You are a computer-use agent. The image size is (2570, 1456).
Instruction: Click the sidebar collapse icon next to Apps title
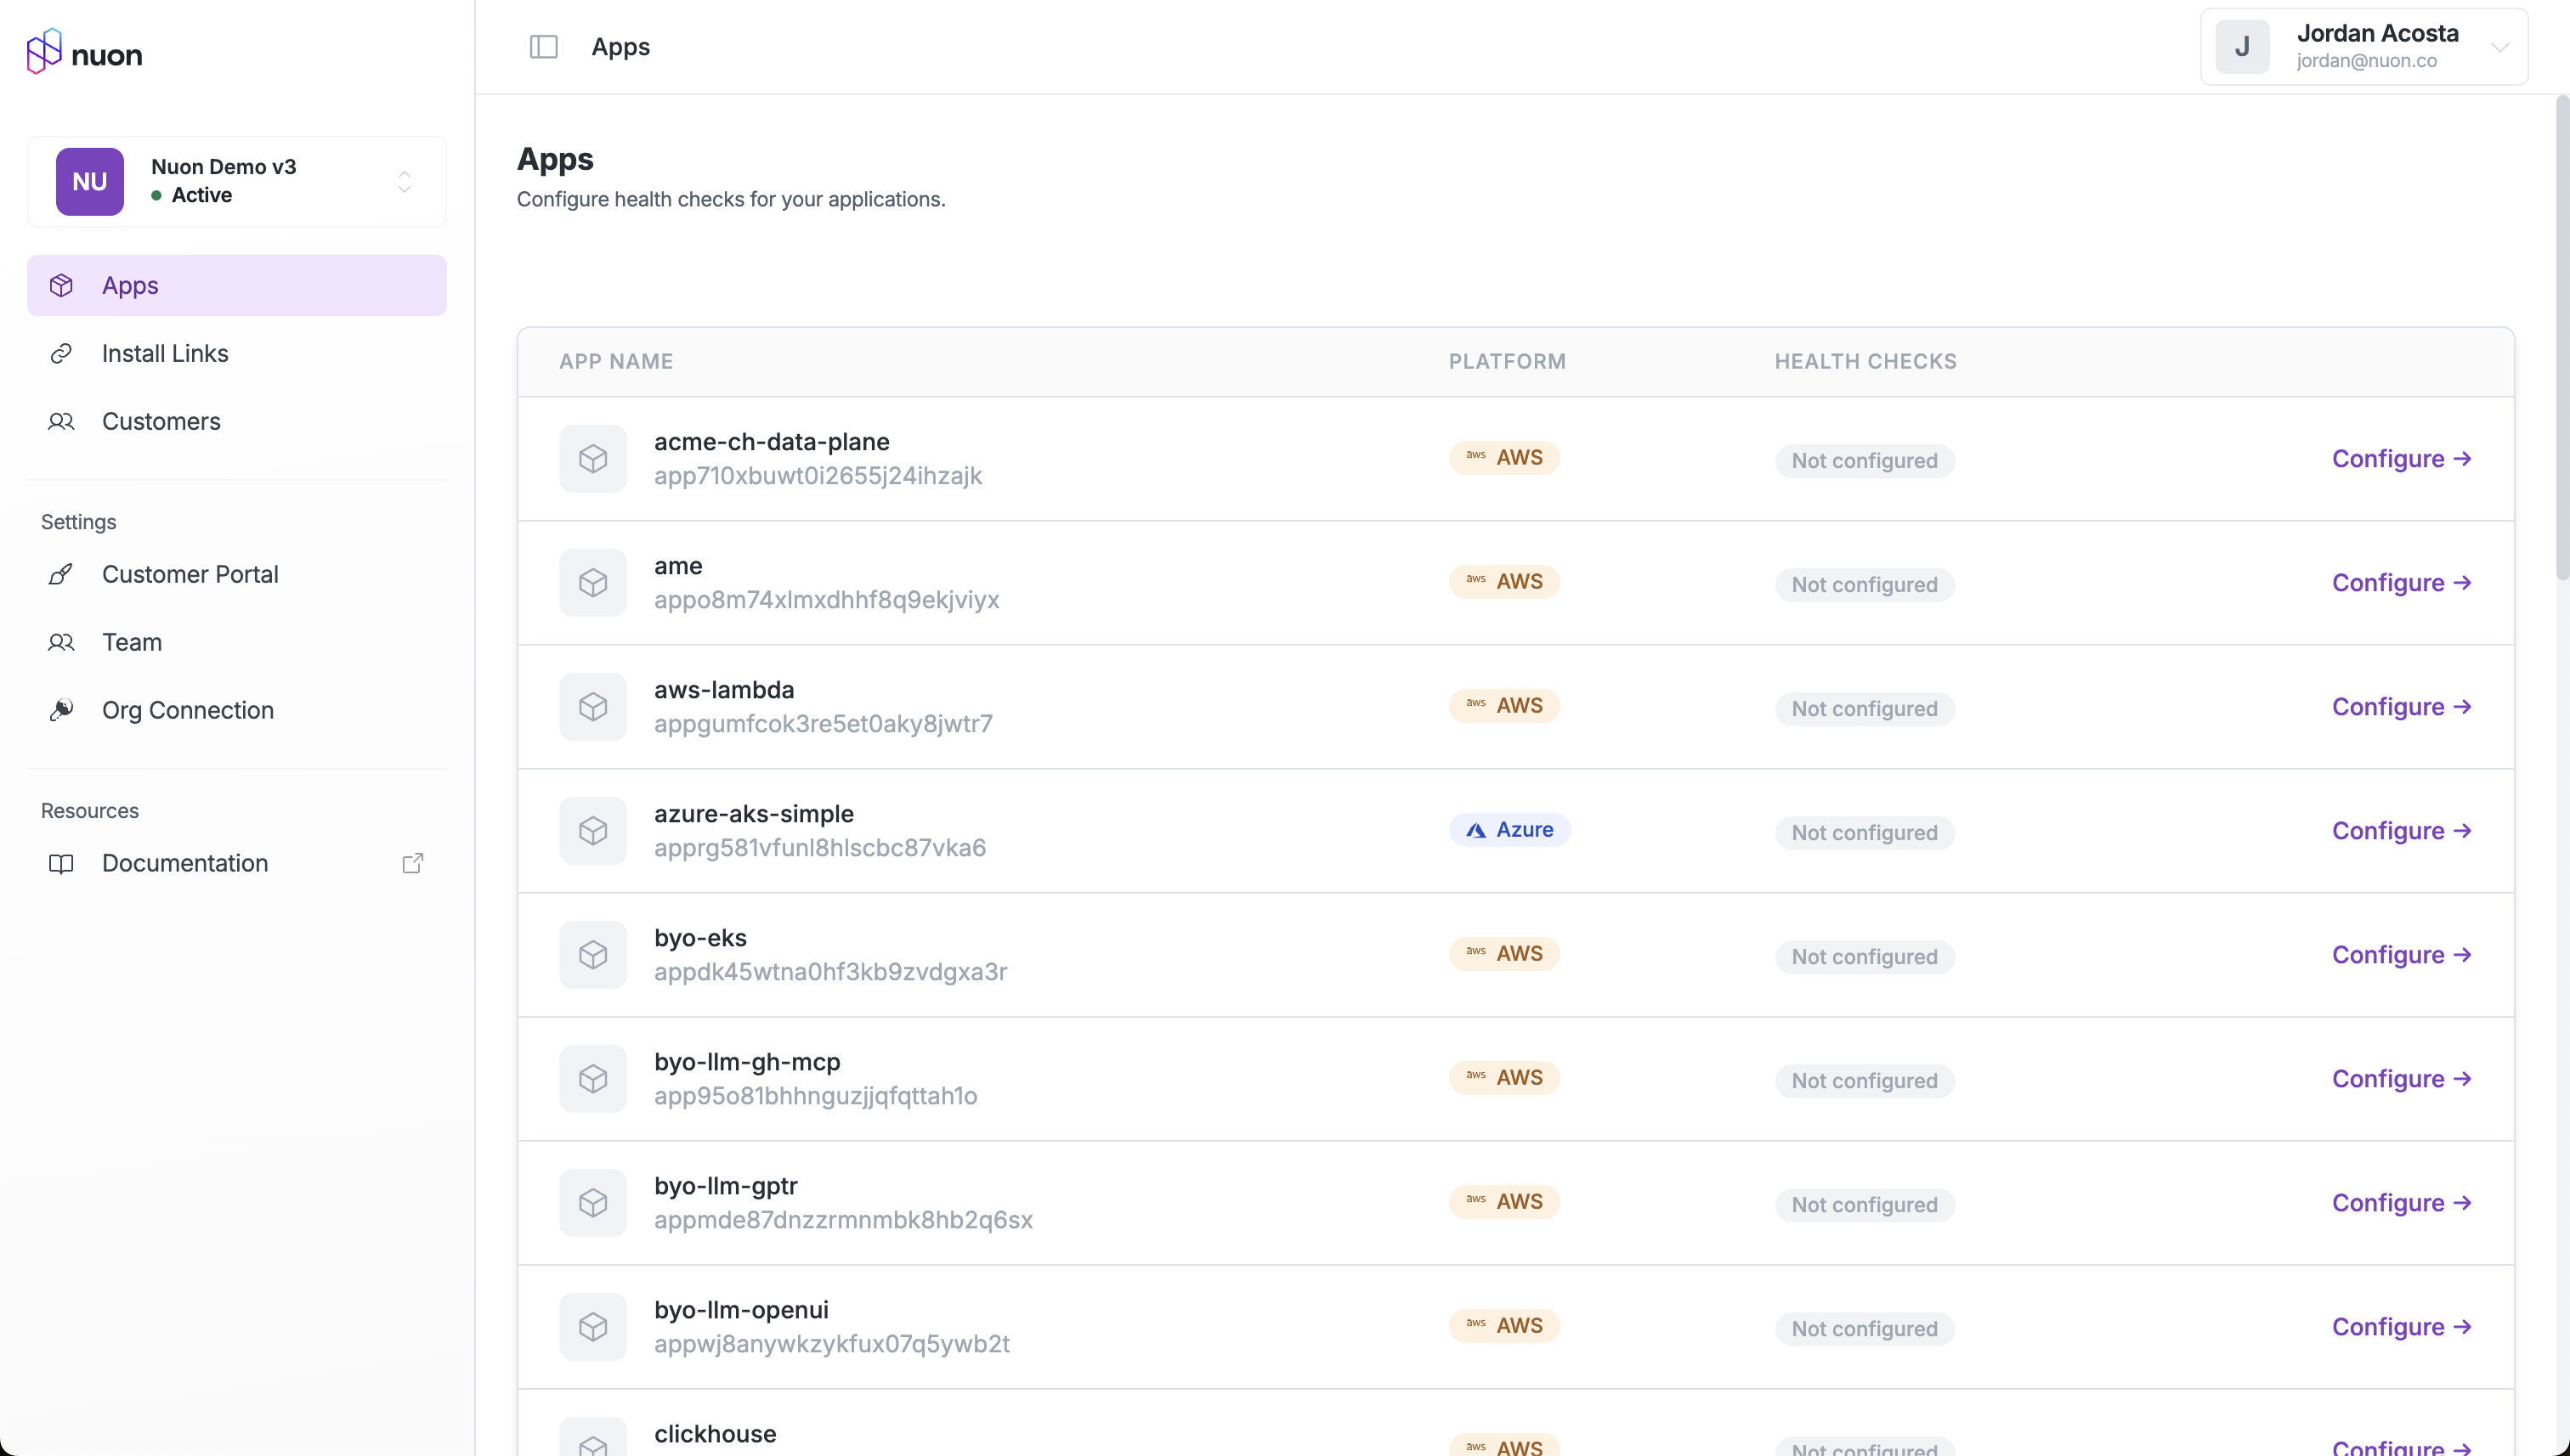[543, 46]
